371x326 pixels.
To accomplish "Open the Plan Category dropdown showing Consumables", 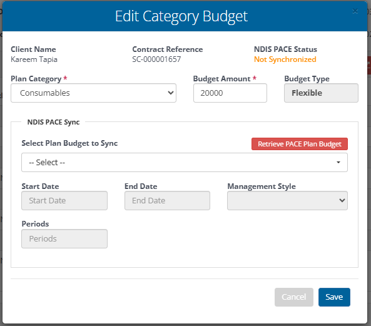I will (93, 93).
